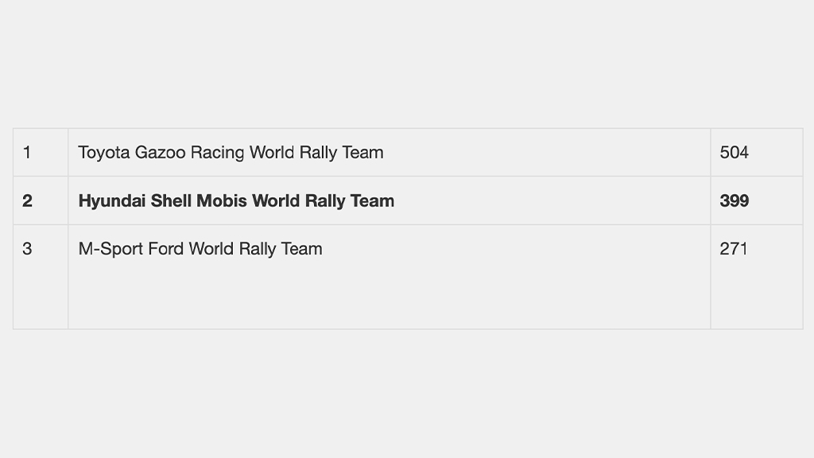Click the 271 points value
The image size is (814, 458).
point(734,249)
